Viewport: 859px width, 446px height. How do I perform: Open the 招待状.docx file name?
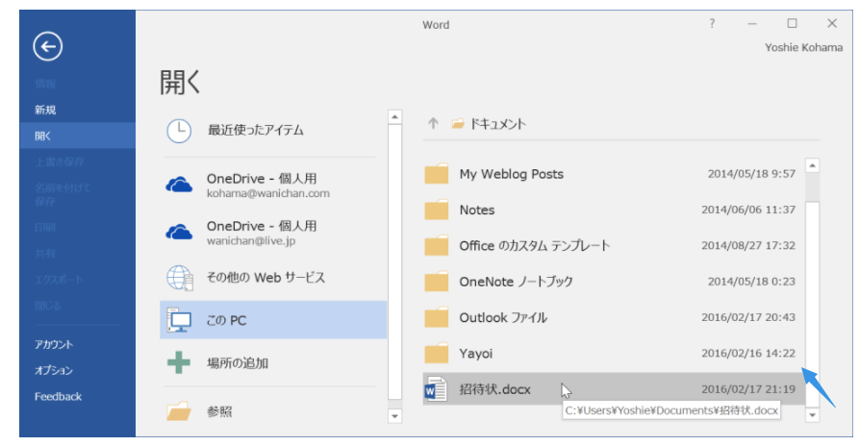pyautogui.click(x=494, y=389)
